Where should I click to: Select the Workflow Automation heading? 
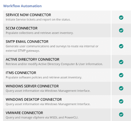[22, 6]
